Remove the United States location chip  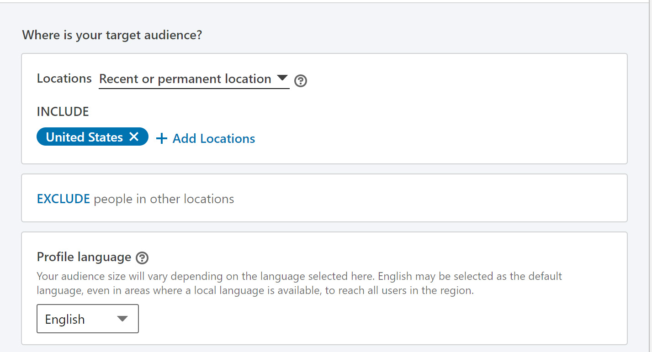tap(134, 137)
